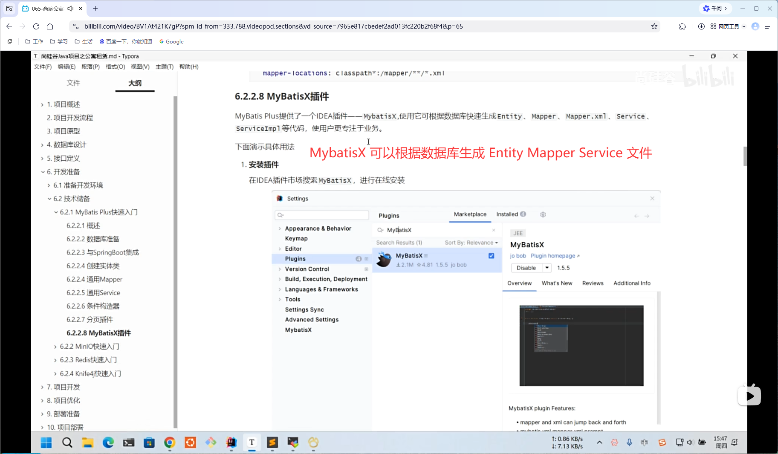778x454 pixels.
Task: Open the 百度一下 bookmark
Action: click(x=126, y=42)
